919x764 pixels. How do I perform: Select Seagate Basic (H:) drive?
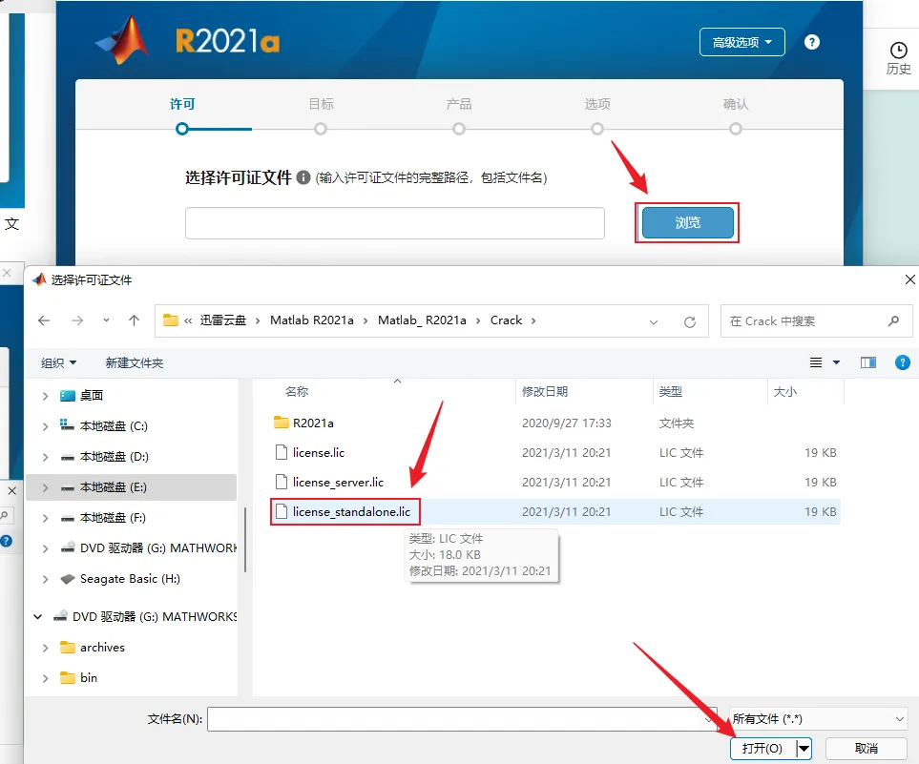click(x=130, y=579)
